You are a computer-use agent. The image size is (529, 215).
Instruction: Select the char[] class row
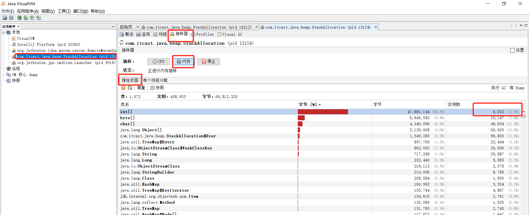click(x=320, y=124)
